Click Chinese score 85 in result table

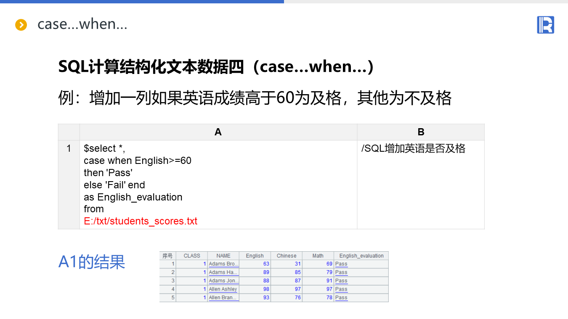(x=297, y=272)
